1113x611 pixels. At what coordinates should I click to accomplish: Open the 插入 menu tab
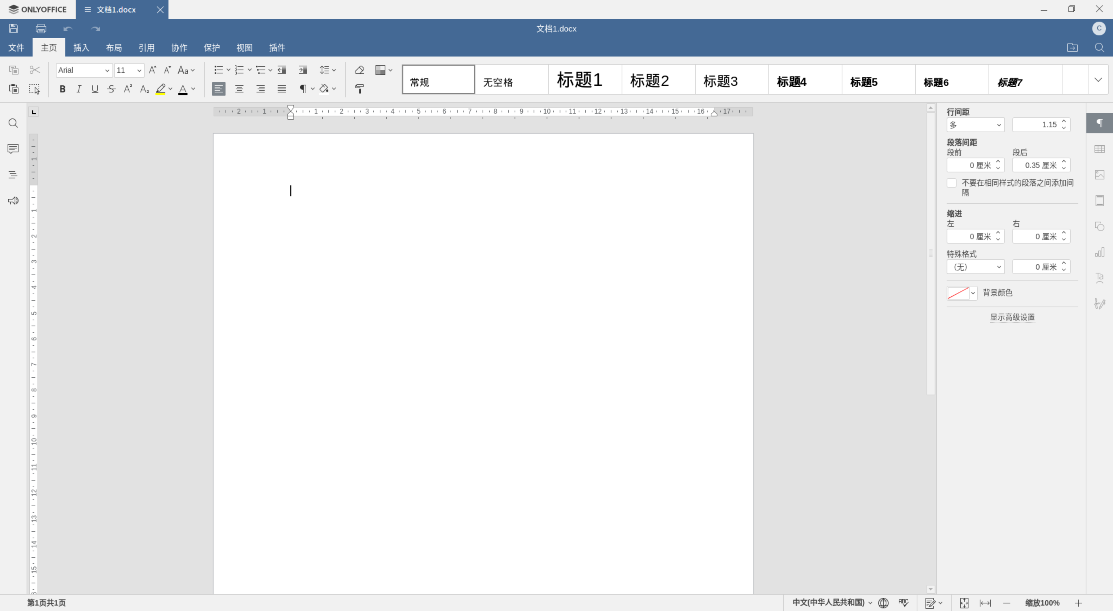[81, 47]
